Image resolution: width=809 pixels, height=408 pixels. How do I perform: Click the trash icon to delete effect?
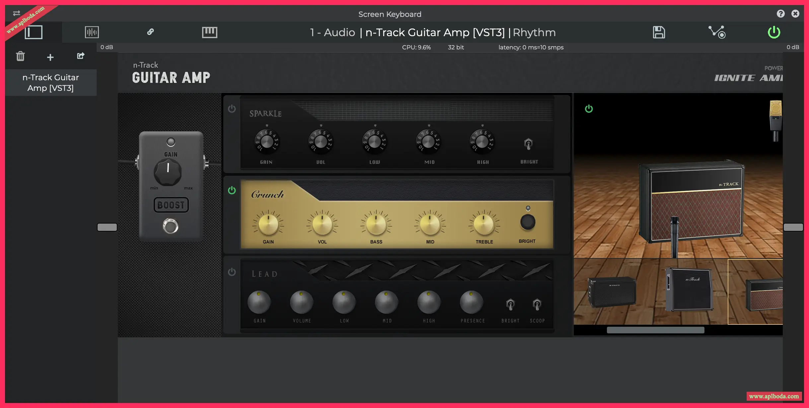pos(21,56)
